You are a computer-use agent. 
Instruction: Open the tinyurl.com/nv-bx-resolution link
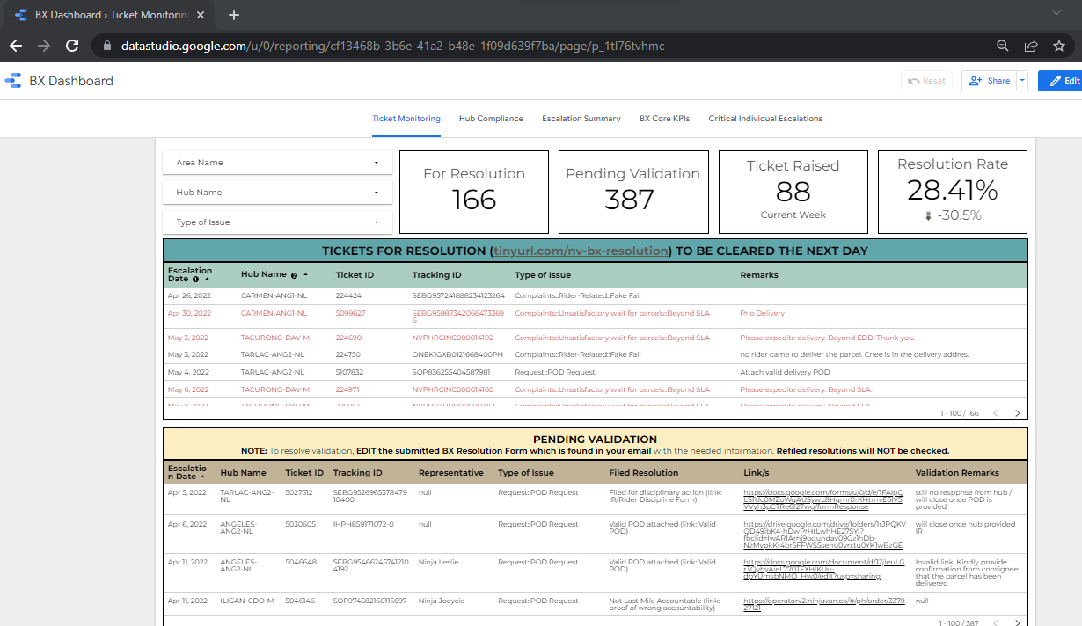pyautogui.click(x=580, y=251)
